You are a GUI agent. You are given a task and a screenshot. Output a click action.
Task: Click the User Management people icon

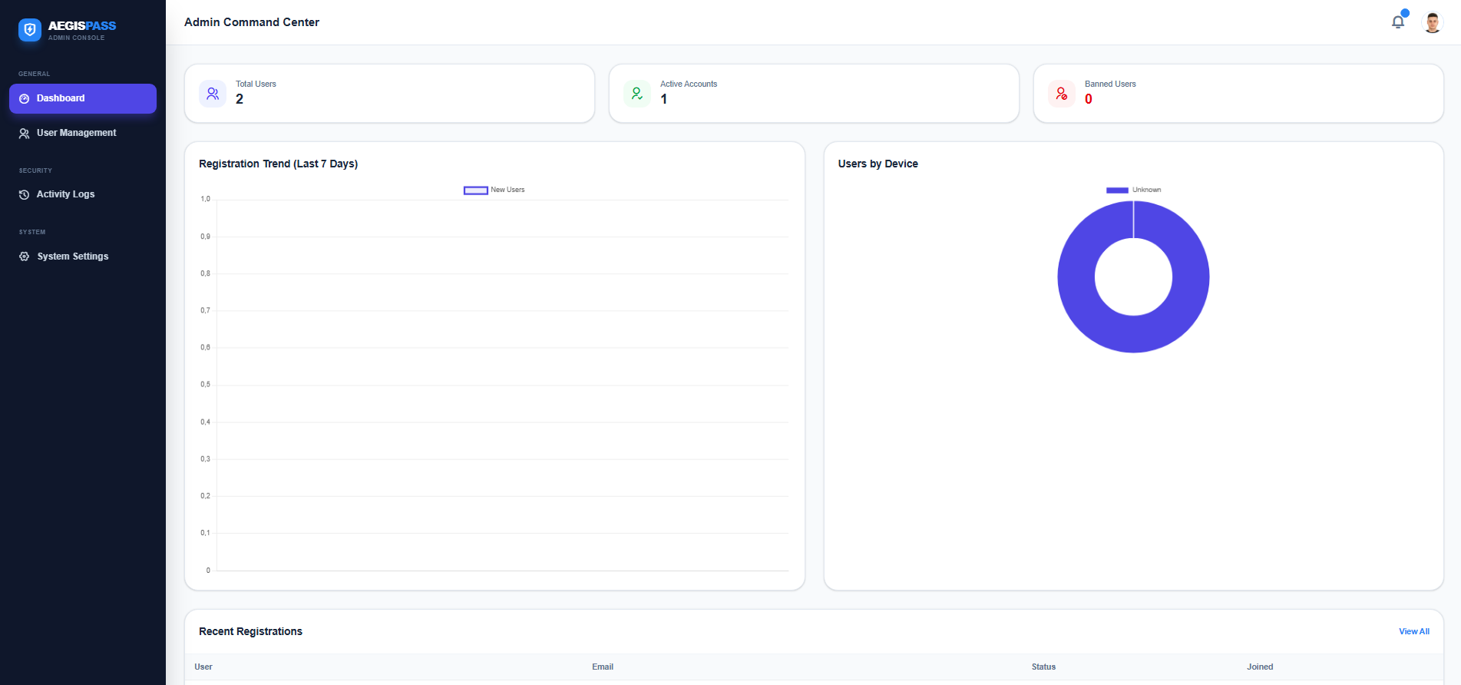25,134
